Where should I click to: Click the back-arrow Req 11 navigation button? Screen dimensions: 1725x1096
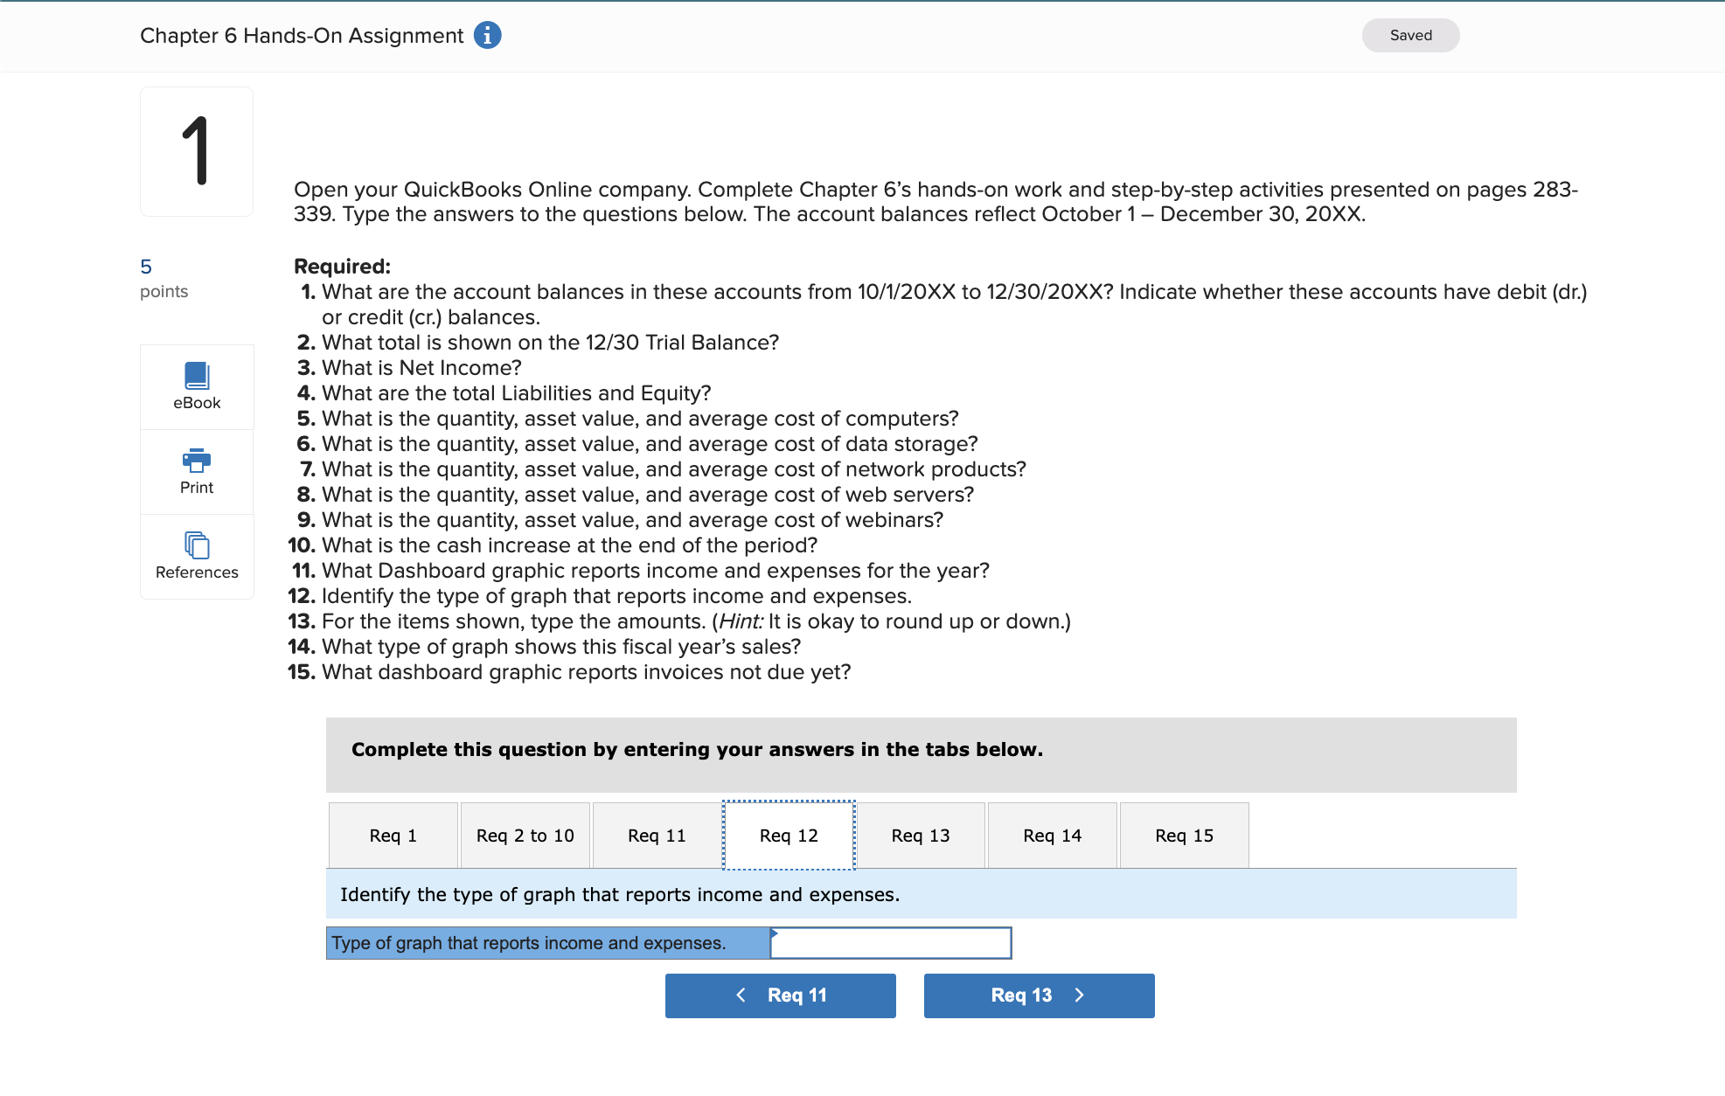(780, 995)
